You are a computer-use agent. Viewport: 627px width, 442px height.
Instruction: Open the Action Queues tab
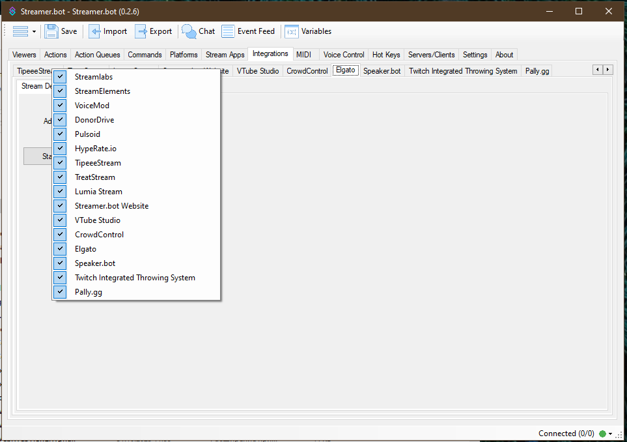(x=97, y=55)
